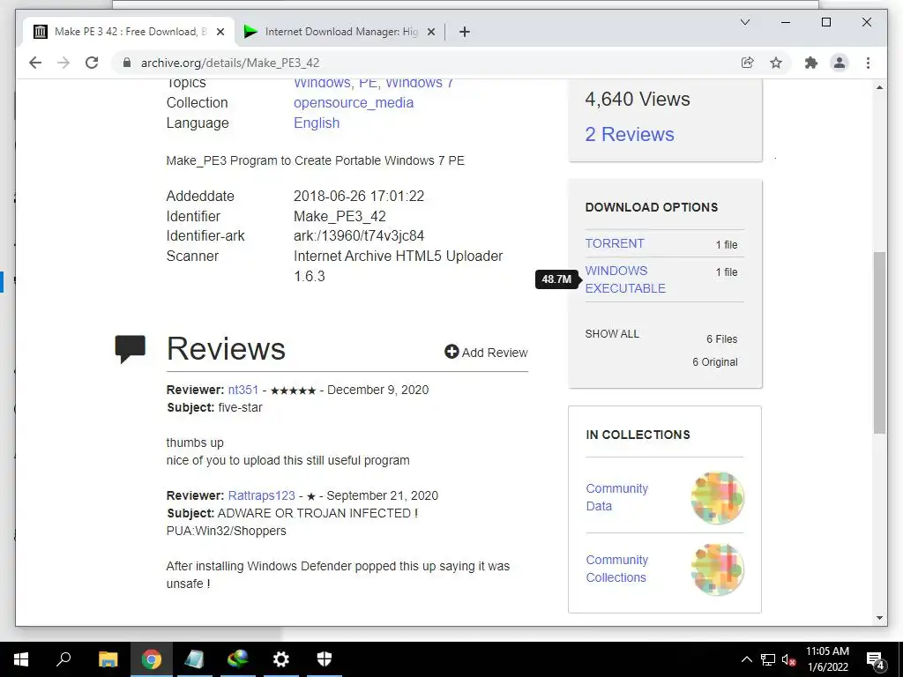Share this page using the share icon
903x677 pixels.
pyautogui.click(x=748, y=63)
